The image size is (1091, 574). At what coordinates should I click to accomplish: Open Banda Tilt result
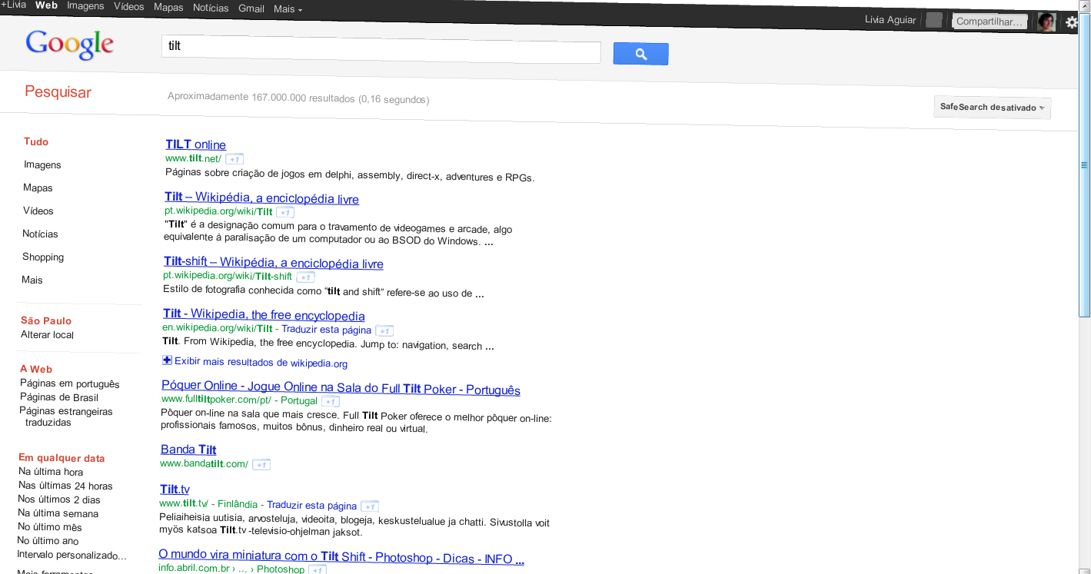188,450
